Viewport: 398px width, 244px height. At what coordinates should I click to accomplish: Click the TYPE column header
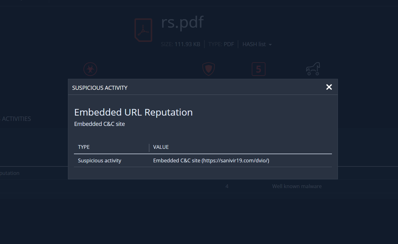coord(84,147)
